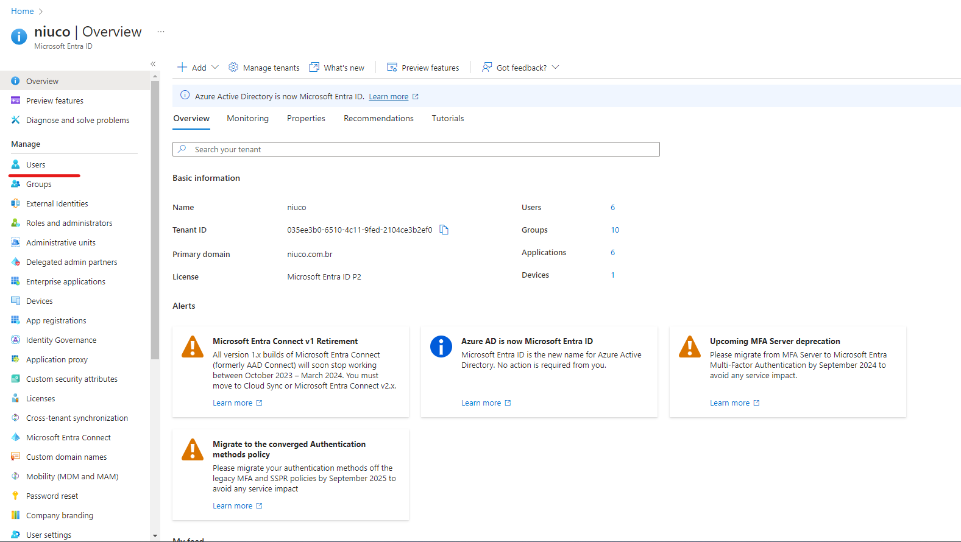Open Company branding icon
The image size is (961, 542).
click(16, 515)
